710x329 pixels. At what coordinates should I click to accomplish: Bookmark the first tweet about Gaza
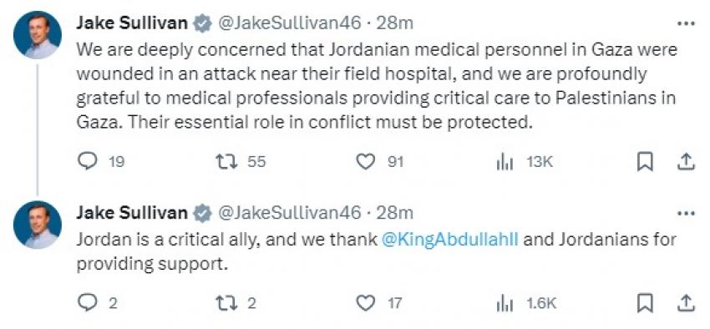(x=645, y=161)
